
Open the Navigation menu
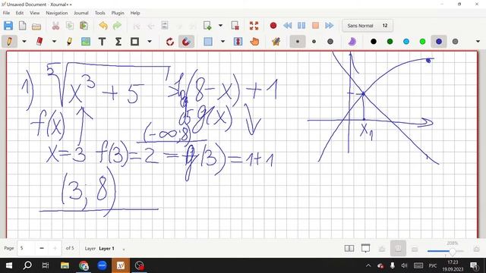[57, 13]
